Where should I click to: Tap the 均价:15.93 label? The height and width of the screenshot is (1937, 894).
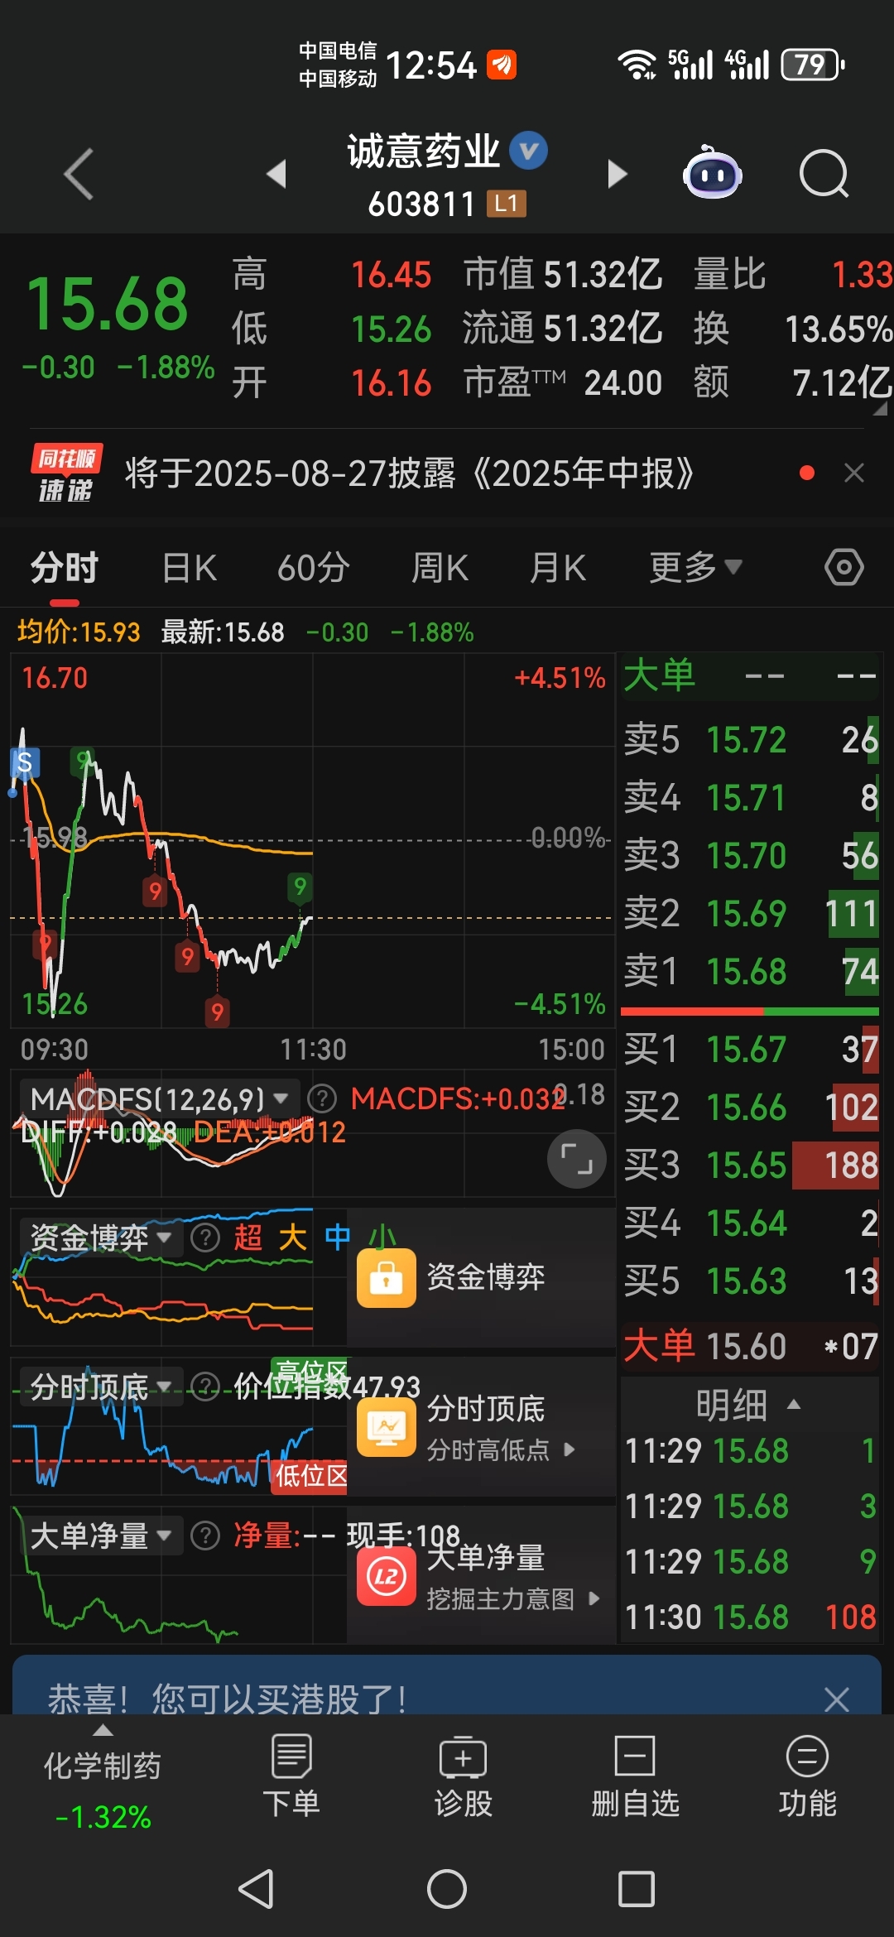(x=79, y=632)
